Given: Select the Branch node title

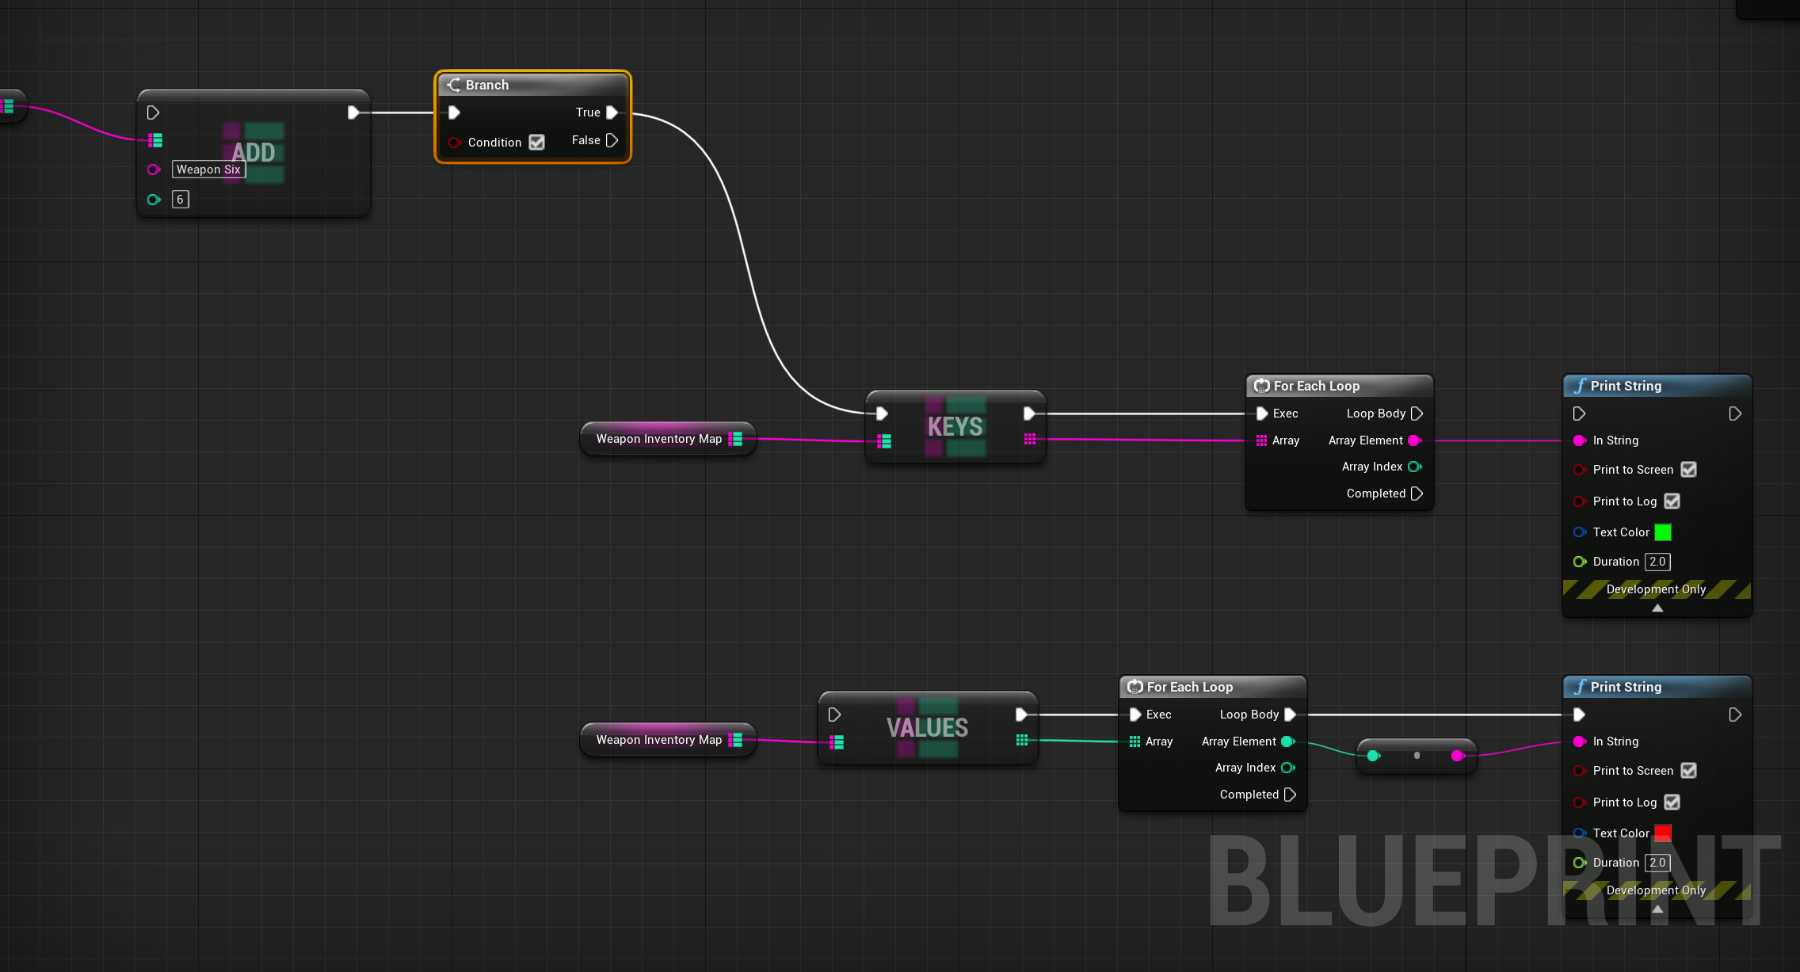Looking at the screenshot, I should tap(487, 85).
